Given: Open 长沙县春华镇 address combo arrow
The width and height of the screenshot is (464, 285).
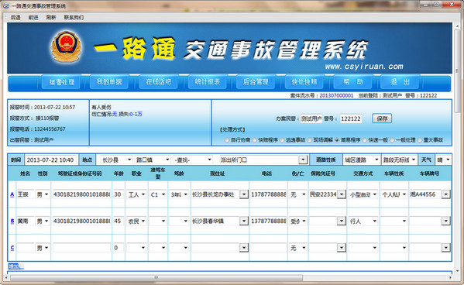Looking at the screenshot, I should point(244,221).
